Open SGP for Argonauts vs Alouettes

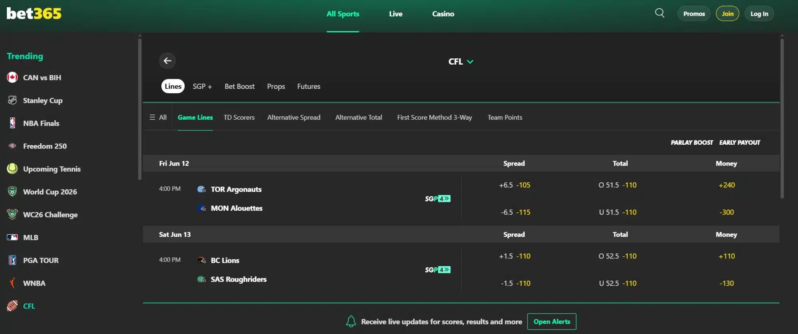[x=438, y=198]
